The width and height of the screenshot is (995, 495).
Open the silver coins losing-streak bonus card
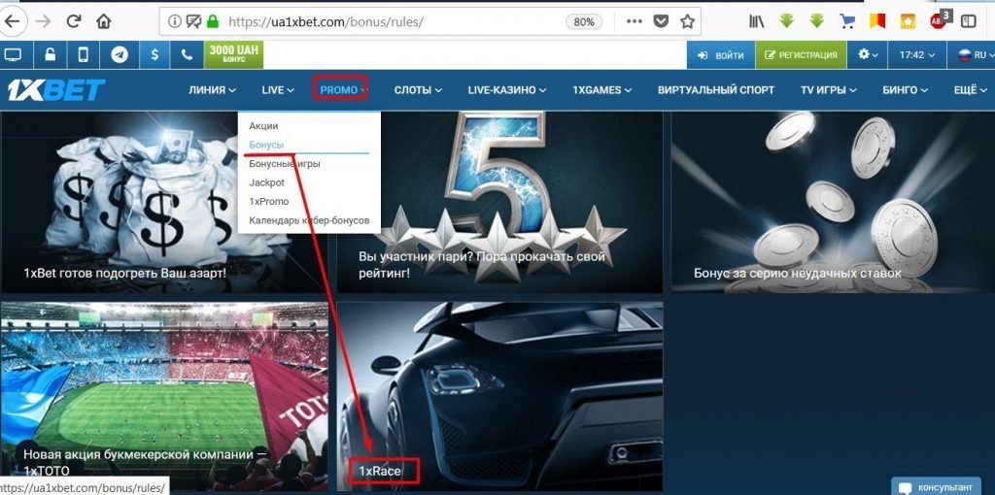click(x=833, y=202)
